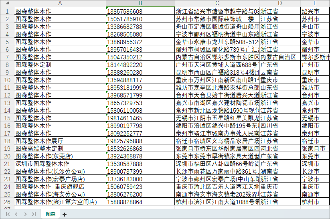This screenshot has height=219, width=330.
Task: Click the previous sheet arrow
Action: 16,215
